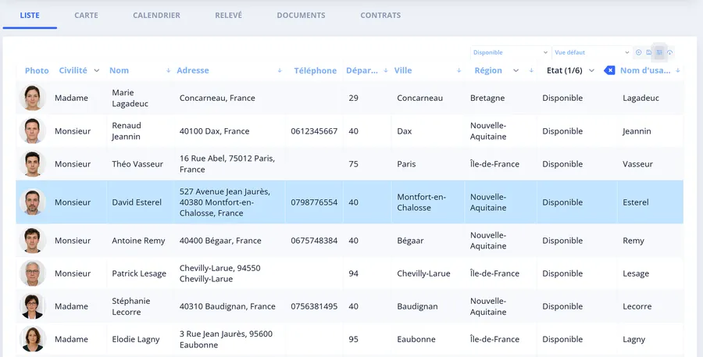
Task: Open the Vue défaut view dropdown
Action: [592, 52]
